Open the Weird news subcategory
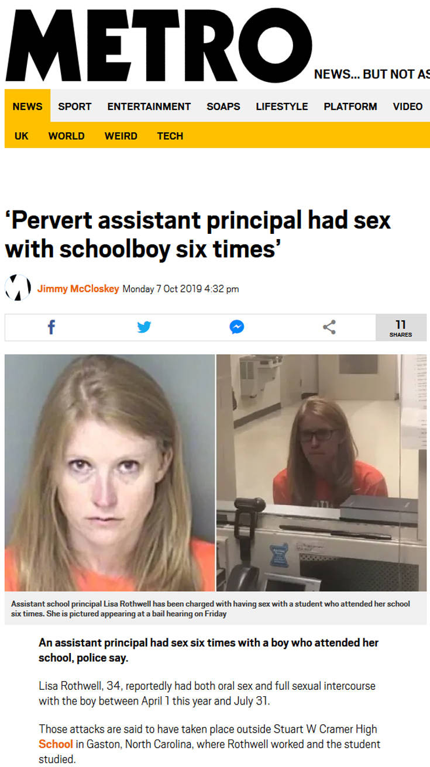This screenshot has height=767, width=430. (121, 136)
